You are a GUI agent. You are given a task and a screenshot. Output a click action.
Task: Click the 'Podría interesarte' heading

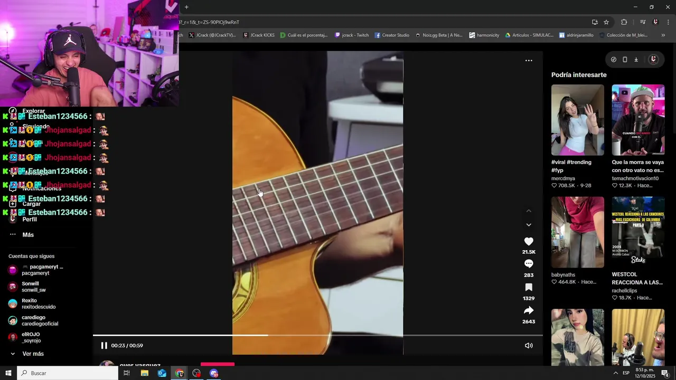click(x=579, y=75)
